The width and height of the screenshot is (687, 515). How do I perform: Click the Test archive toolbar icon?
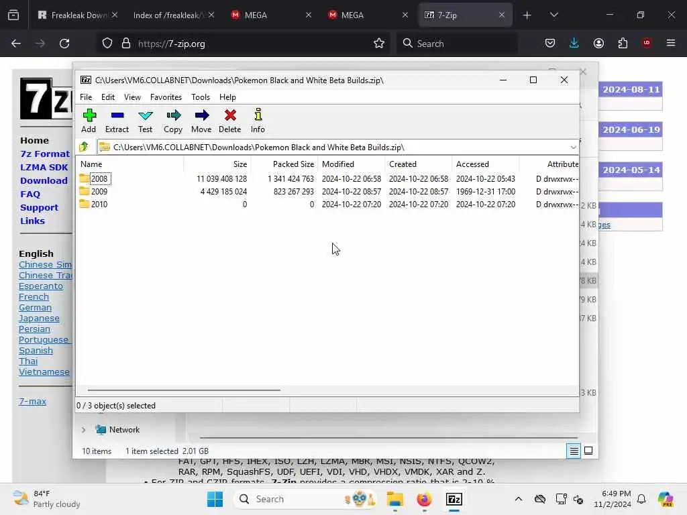(145, 121)
